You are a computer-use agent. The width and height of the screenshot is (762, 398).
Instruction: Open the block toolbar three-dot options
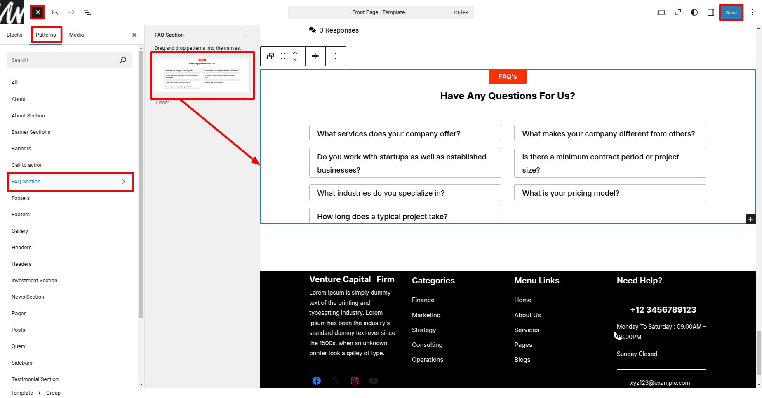(x=336, y=56)
